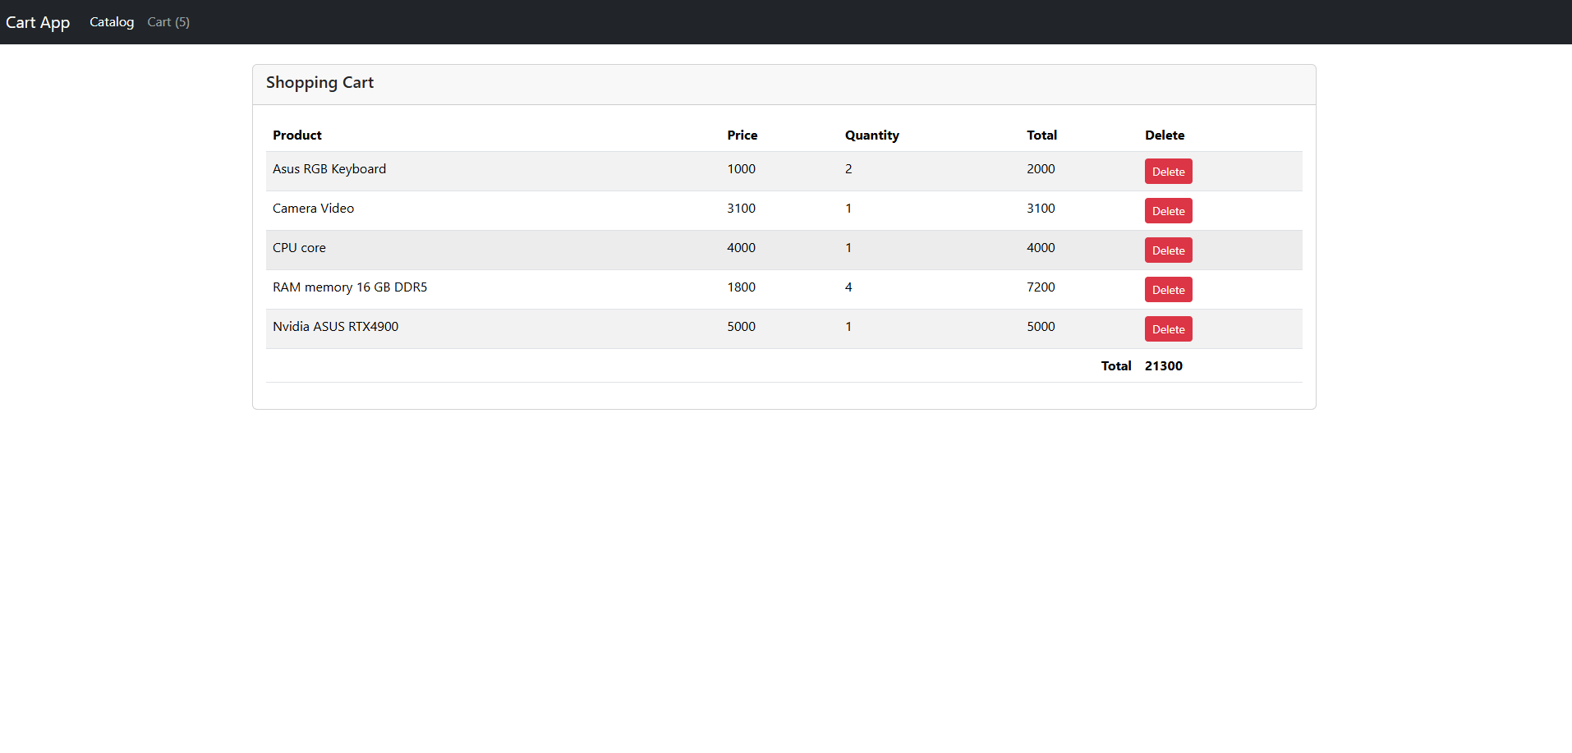Select the CPU core product name
Viewport: 1572px width, 753px height.
coord(299,248)
